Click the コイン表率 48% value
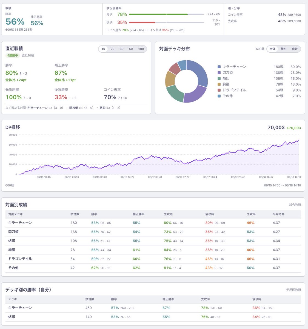This screenshot has width=308, height=329. click(x=282, y=15)
